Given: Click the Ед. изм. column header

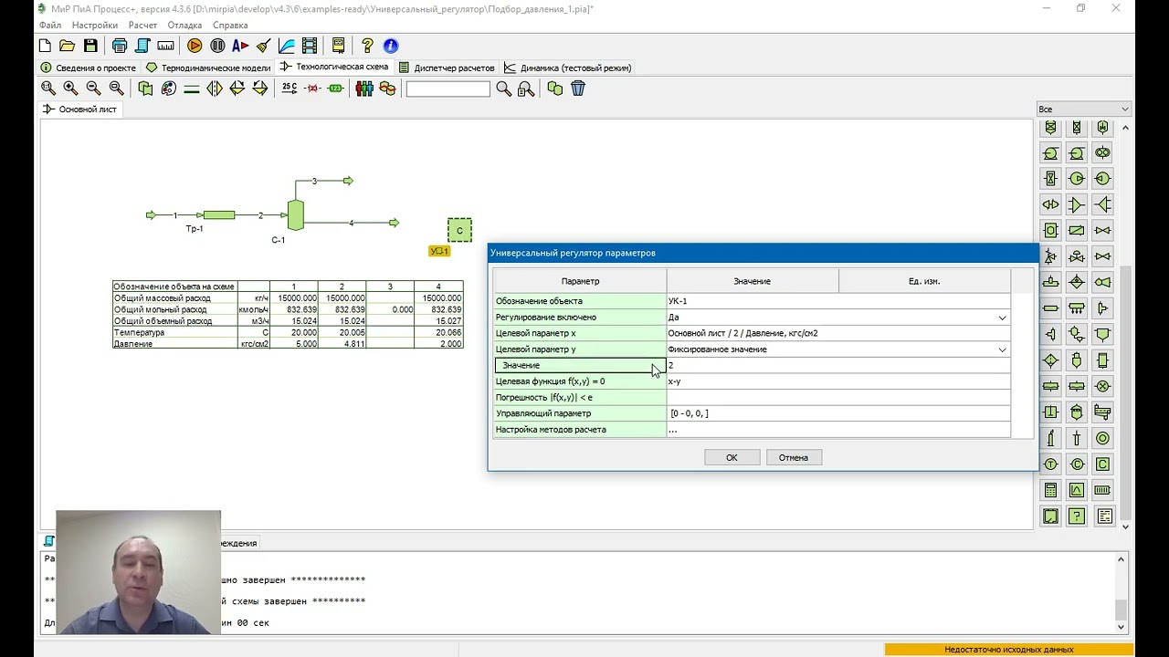Looking at the screenshot, I should coord(924,281).
